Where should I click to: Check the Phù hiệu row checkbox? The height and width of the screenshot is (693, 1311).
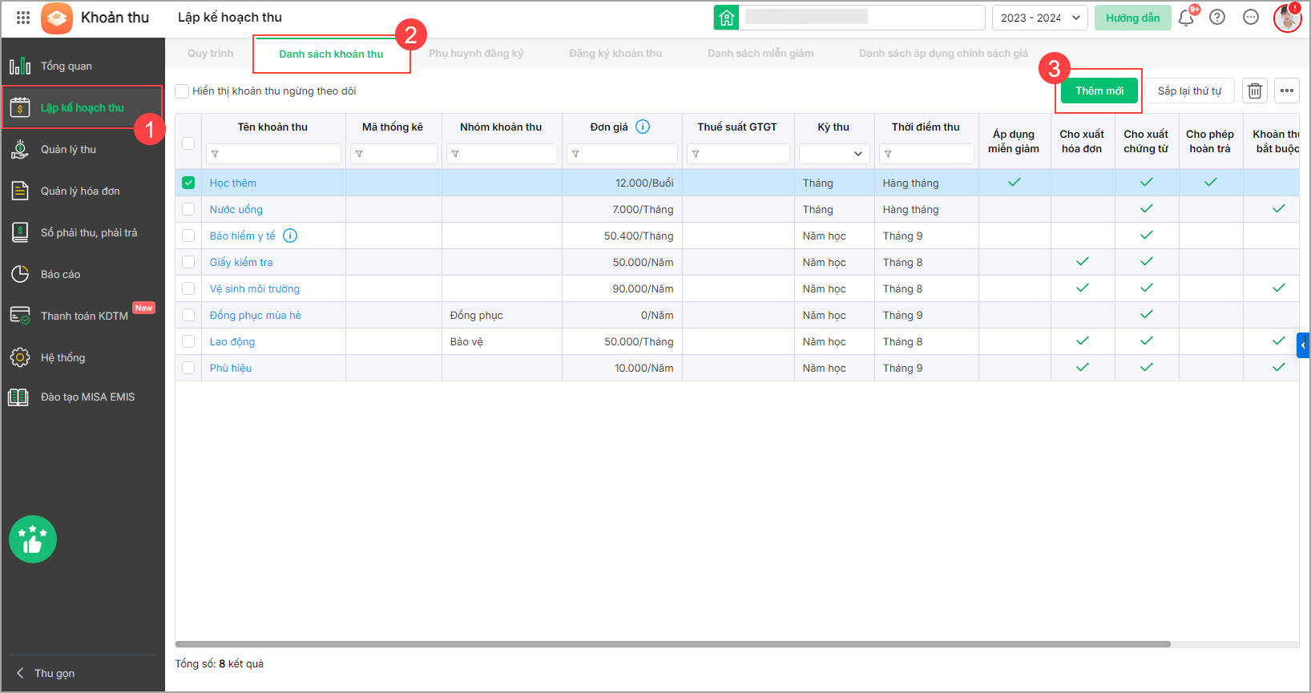coord(188,368)
